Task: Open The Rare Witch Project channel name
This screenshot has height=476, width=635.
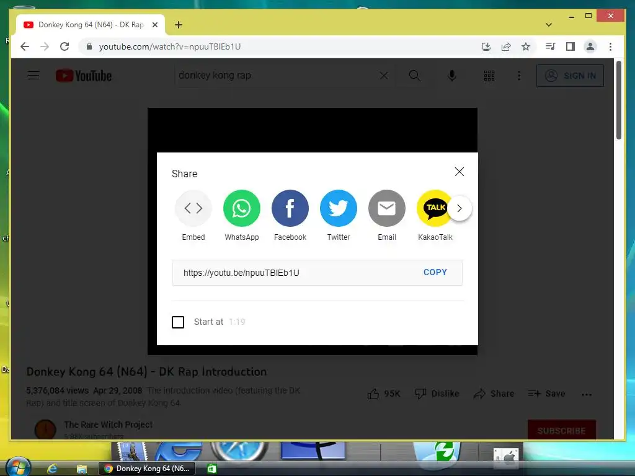Action: coord(108,425)
